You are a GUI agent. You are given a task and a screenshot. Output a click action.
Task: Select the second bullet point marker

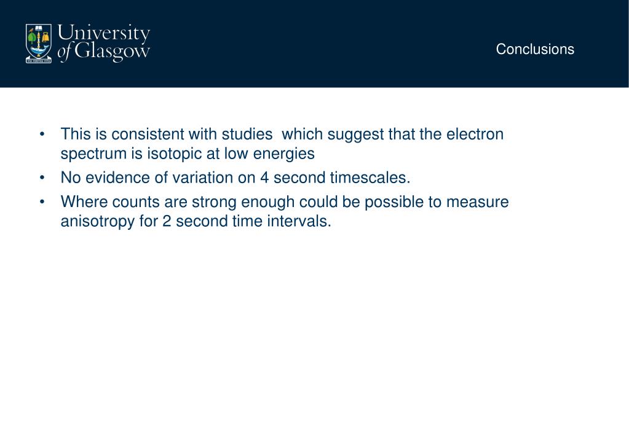[42, 178]
